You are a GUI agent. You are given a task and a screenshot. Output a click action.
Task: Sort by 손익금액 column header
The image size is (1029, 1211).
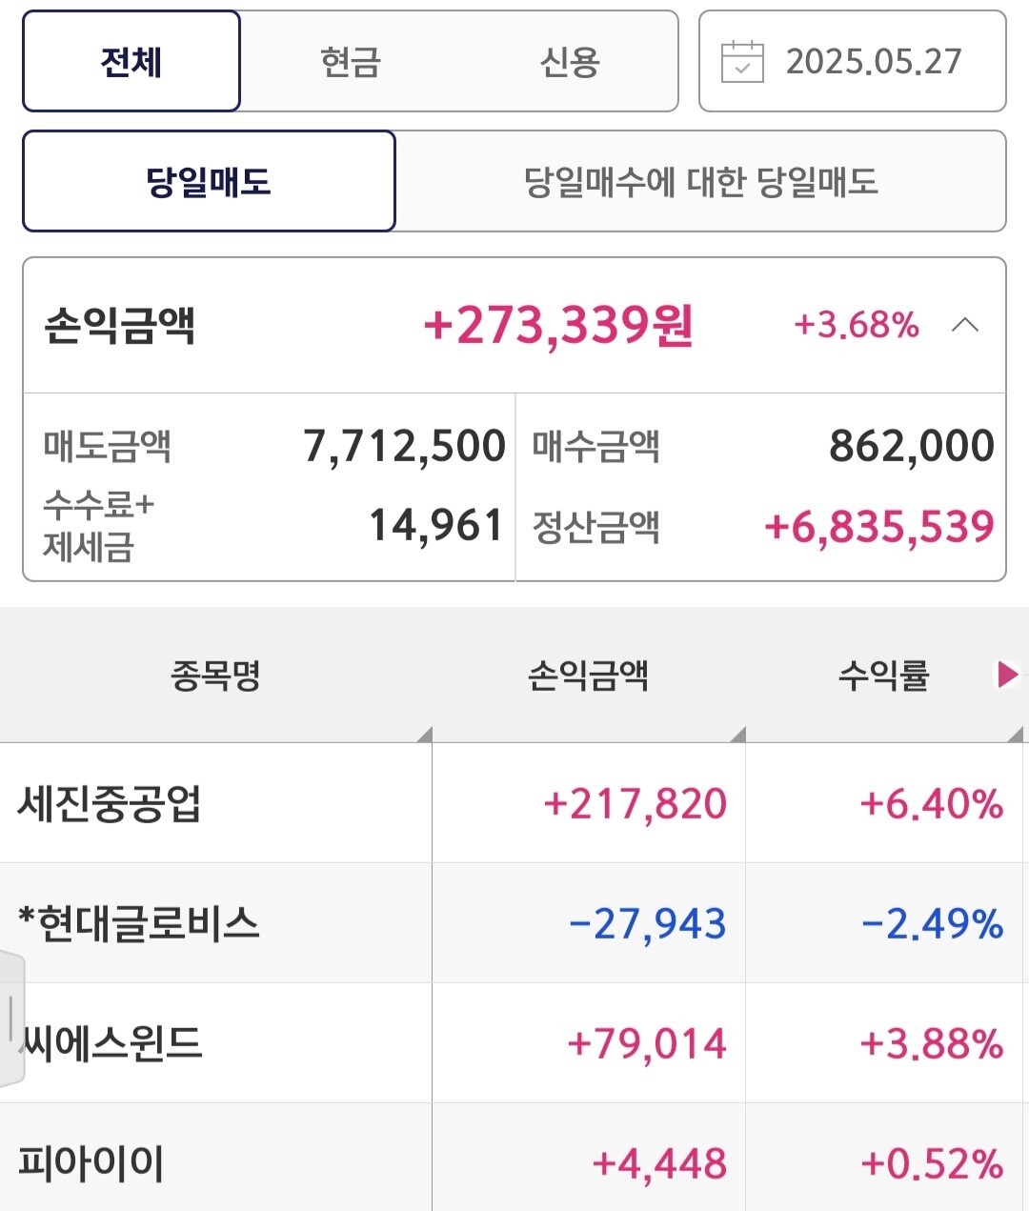[x=588, y=676]
